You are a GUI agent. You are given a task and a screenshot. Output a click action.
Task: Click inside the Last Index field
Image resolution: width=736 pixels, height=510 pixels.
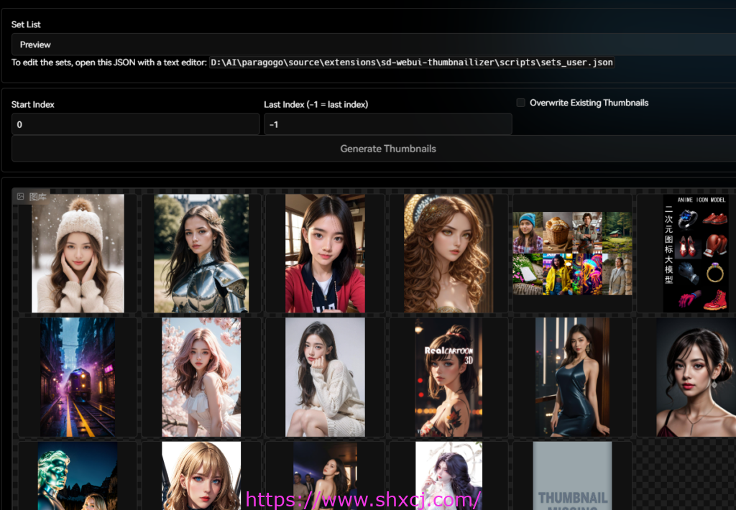pos(388,124)
